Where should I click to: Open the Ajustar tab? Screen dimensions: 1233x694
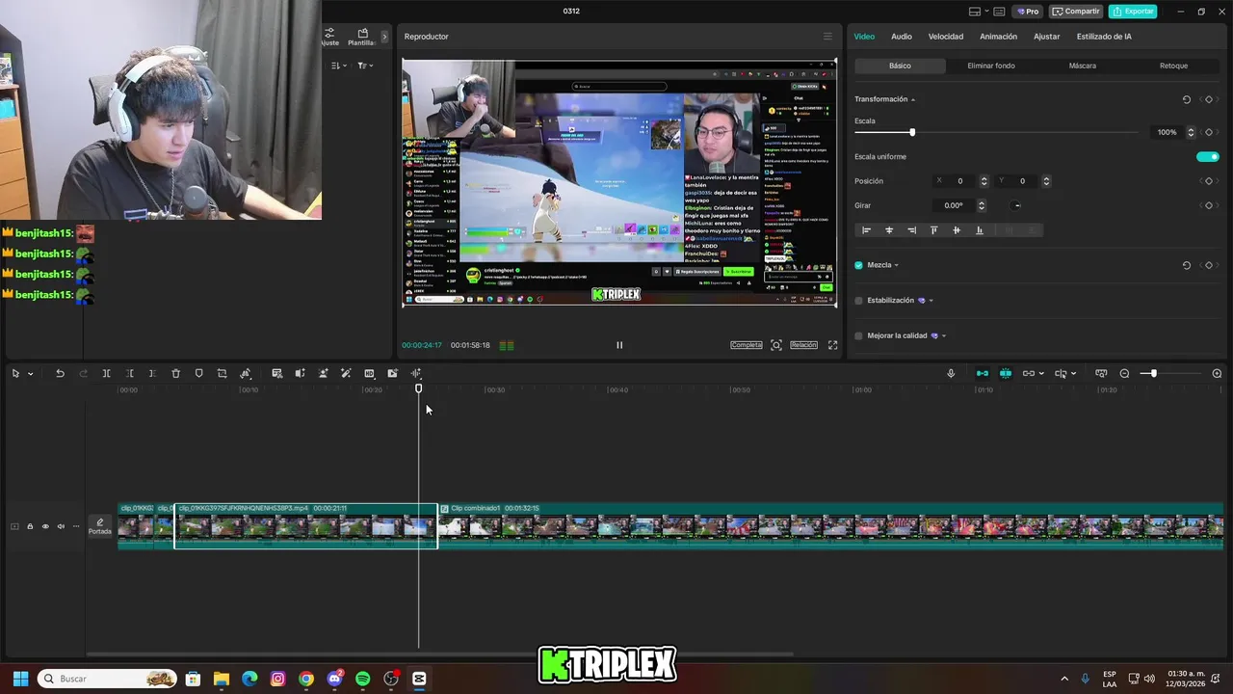click(1047, 37)
